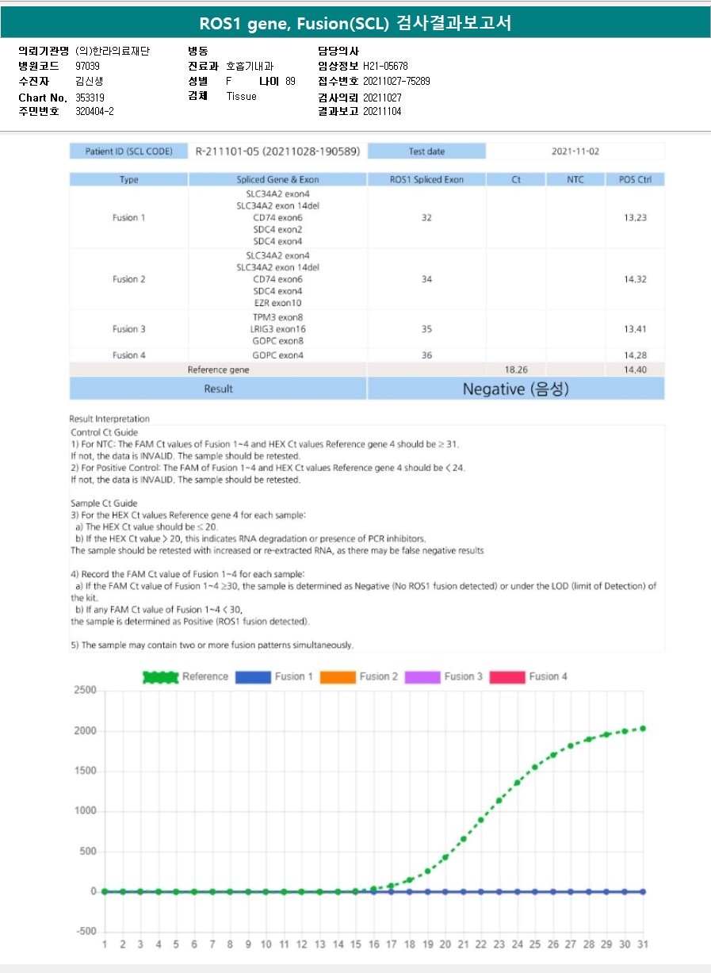Image resolution: width=711 pixels, height=973 pixels.
Task: Click ROS1 spliced exon value 32
Action: tap(426, 217)
